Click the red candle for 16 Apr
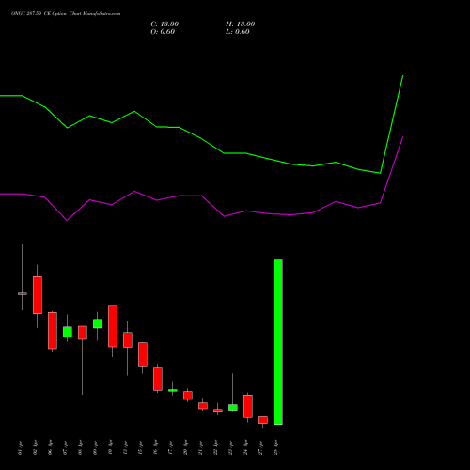 pos(158,379)
